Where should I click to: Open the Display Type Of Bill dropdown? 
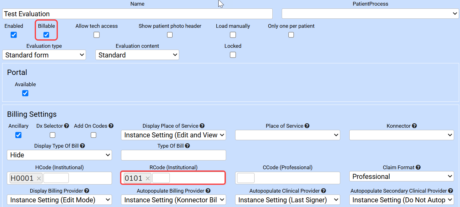[59, 155]
